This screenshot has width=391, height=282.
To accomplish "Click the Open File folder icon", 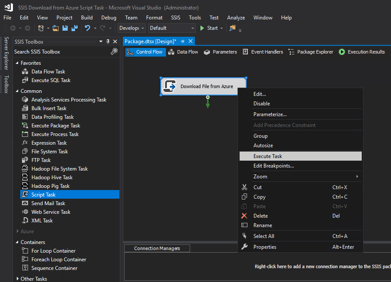I will pyautogui.click(x=55, y=28).
